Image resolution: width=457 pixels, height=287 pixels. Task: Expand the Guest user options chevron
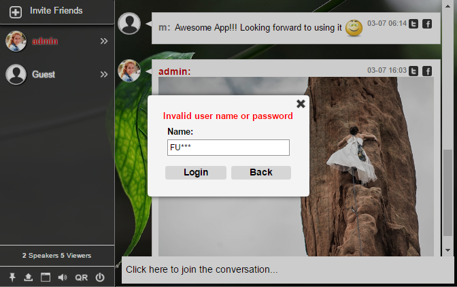pos(104,75)
